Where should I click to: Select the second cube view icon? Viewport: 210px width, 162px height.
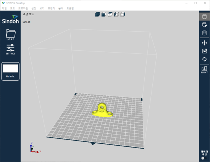point(103,14)
